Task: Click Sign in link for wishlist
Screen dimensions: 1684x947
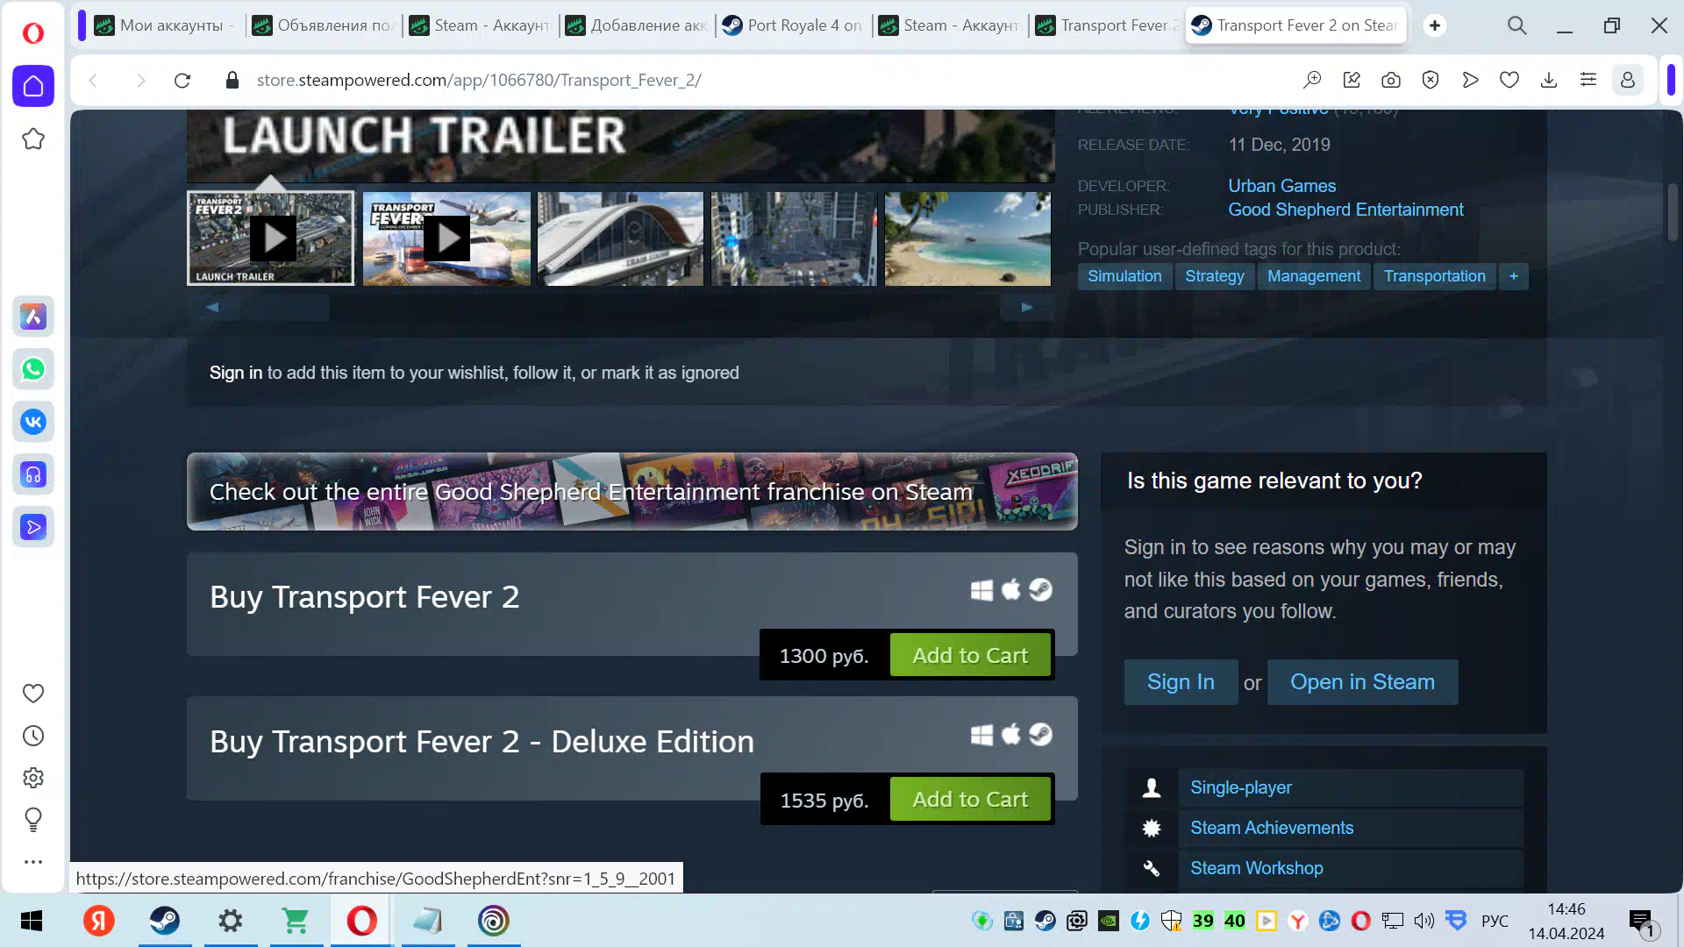Action: (235, 373)
